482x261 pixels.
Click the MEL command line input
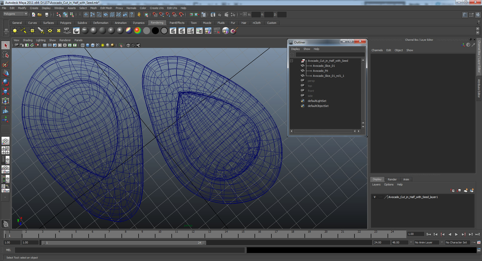(x=130, y=250)
